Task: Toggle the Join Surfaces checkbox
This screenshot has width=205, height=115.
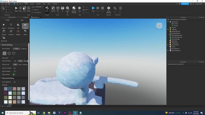Action: [x=32, y=12]
